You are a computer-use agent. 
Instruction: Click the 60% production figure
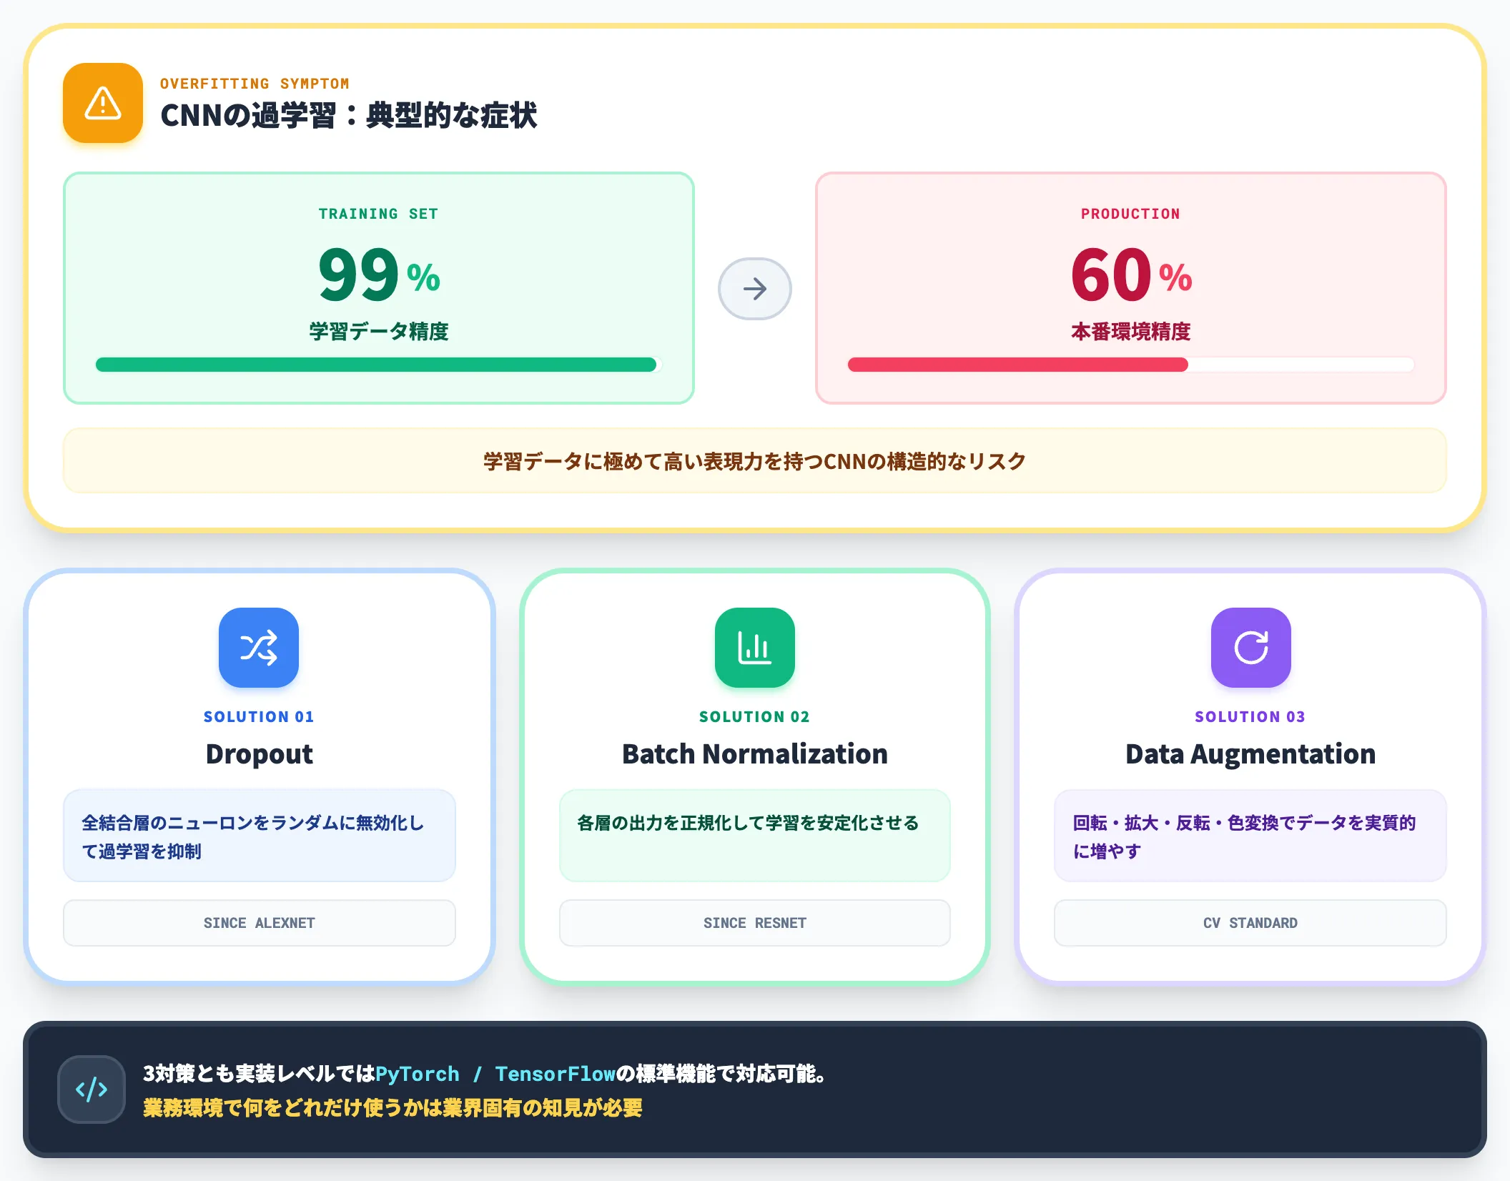[x=1131, y=275]
